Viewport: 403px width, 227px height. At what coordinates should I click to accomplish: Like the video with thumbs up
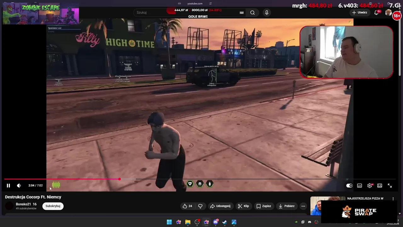(x=187, y=206)
